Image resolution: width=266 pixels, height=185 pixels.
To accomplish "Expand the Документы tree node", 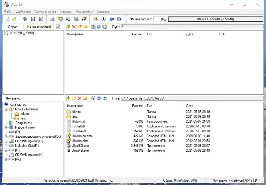I will 6,123.
